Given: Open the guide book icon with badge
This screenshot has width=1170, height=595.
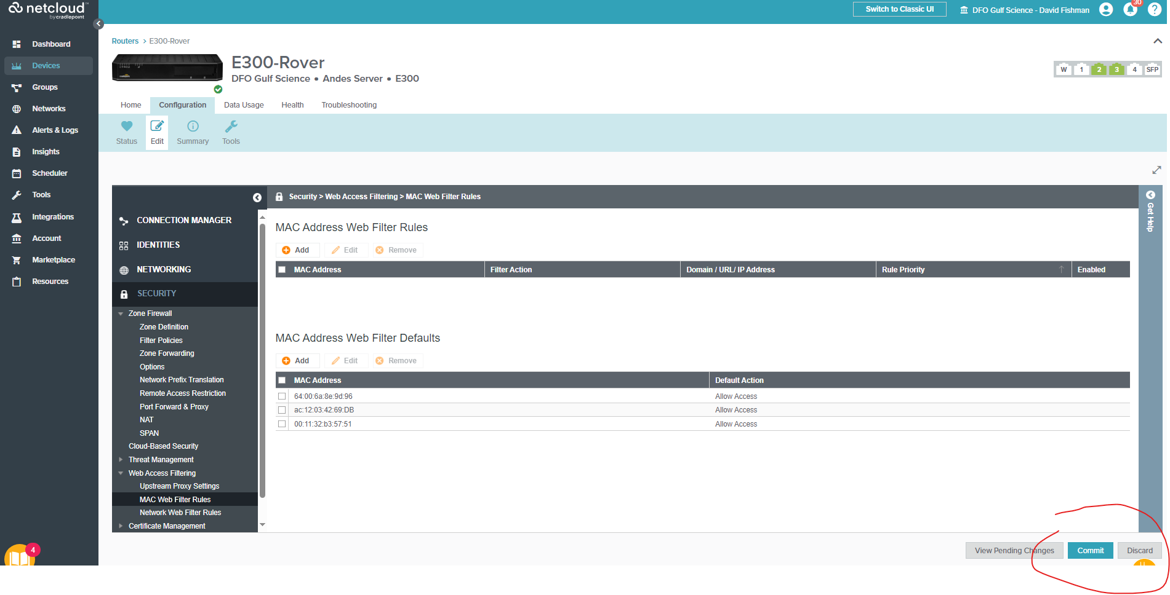Looking at the screenshot, I should (x=20, y=556).
